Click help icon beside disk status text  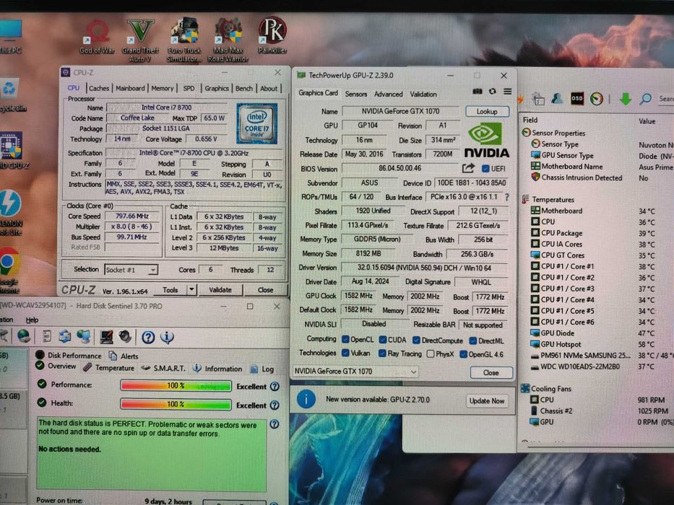(x=275, y=424)
